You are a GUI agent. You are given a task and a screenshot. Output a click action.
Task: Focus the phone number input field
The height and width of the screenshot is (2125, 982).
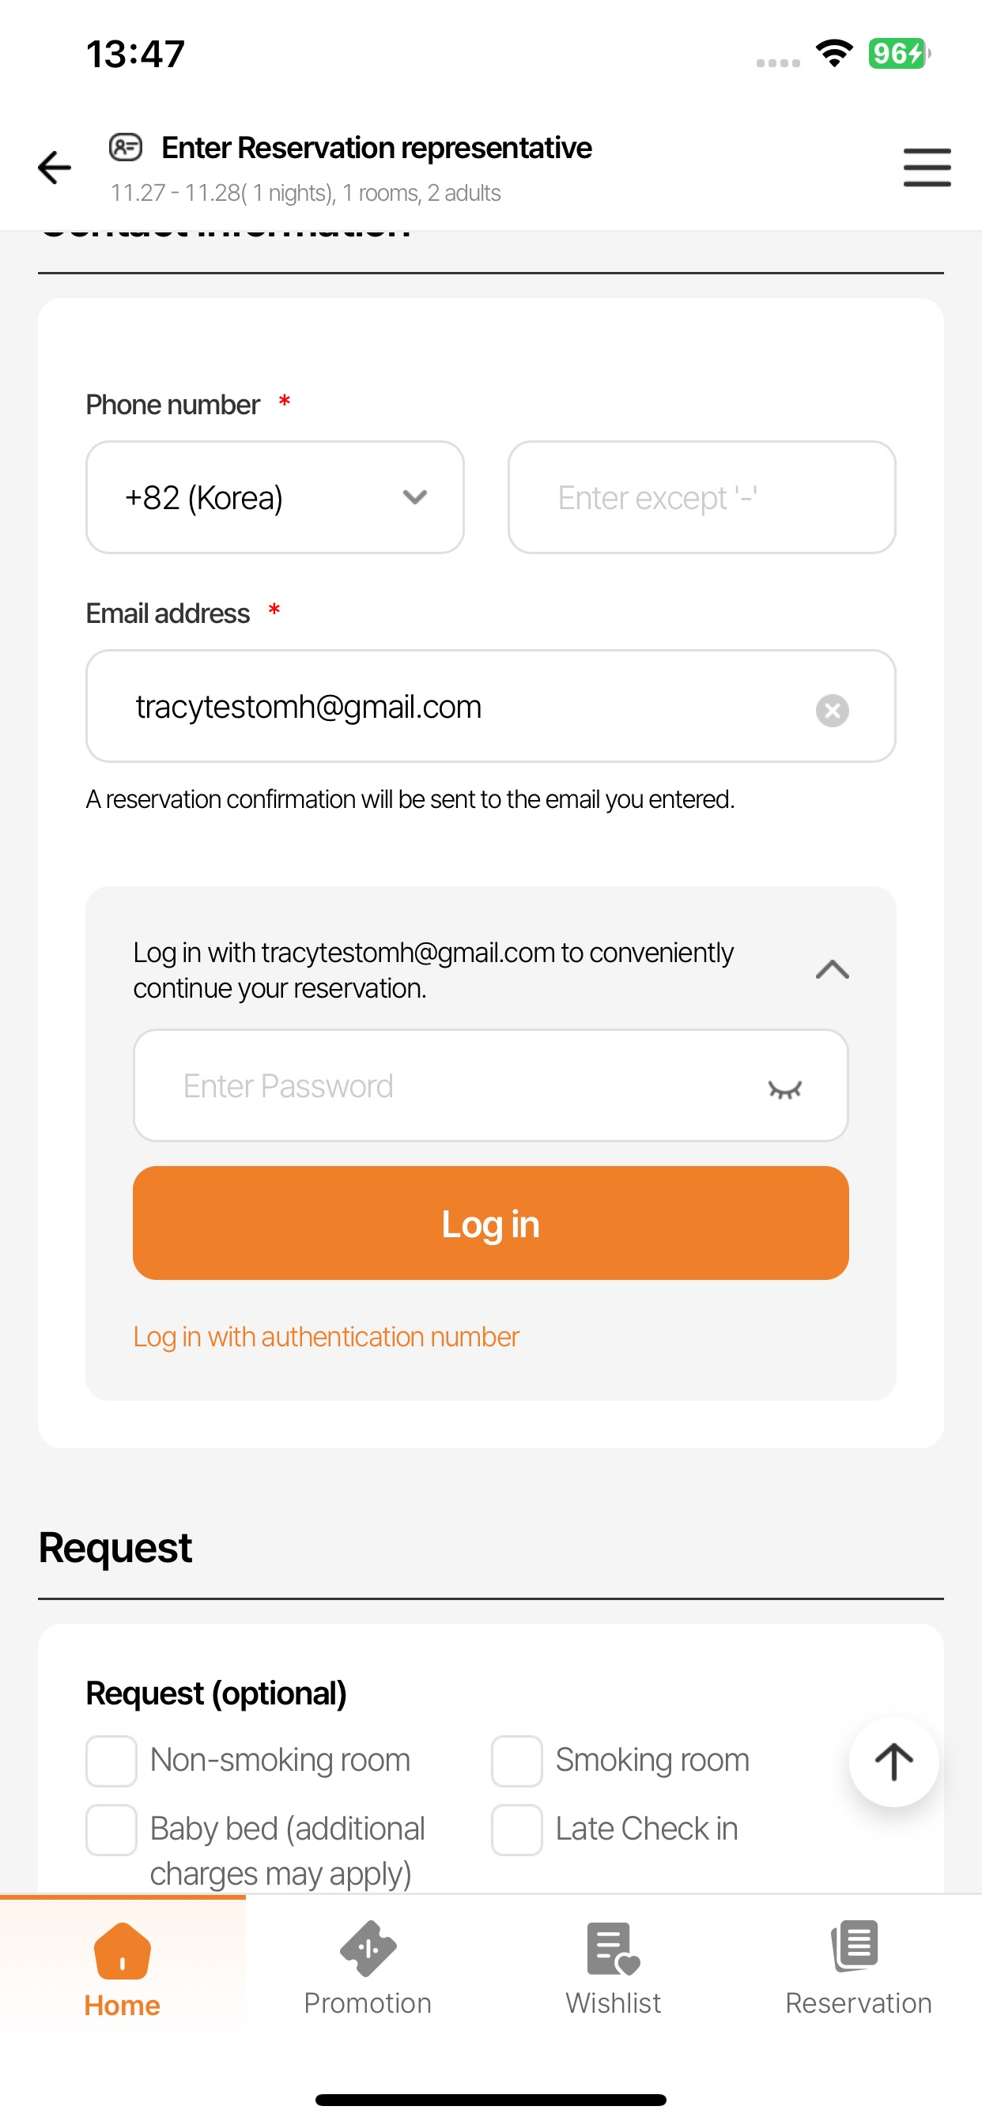[701, 497]
